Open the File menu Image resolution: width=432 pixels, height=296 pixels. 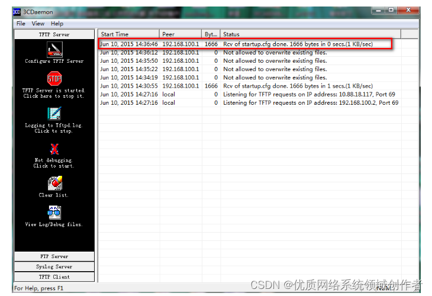coord(21,24)
